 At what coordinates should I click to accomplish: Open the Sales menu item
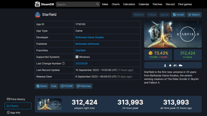tap(105, 4)
